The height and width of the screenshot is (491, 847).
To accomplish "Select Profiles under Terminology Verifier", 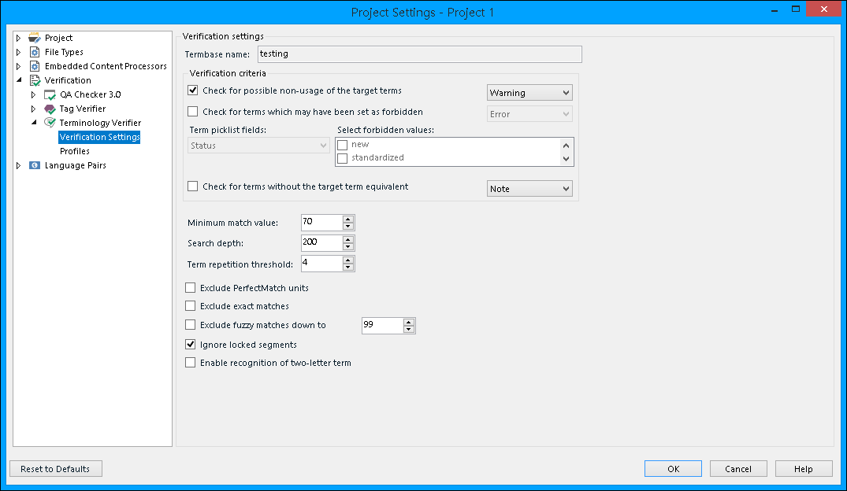I will 75,151.
